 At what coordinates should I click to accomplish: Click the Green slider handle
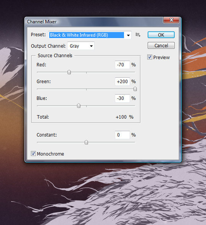point(135,89)
